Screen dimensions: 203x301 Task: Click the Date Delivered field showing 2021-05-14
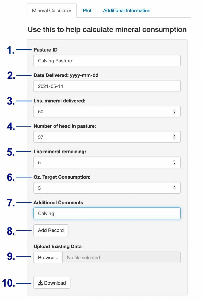click(107, 86)
